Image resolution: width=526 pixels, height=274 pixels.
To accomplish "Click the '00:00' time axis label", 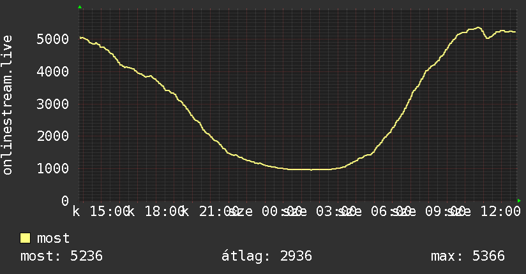I will click(x=282, y=212).
